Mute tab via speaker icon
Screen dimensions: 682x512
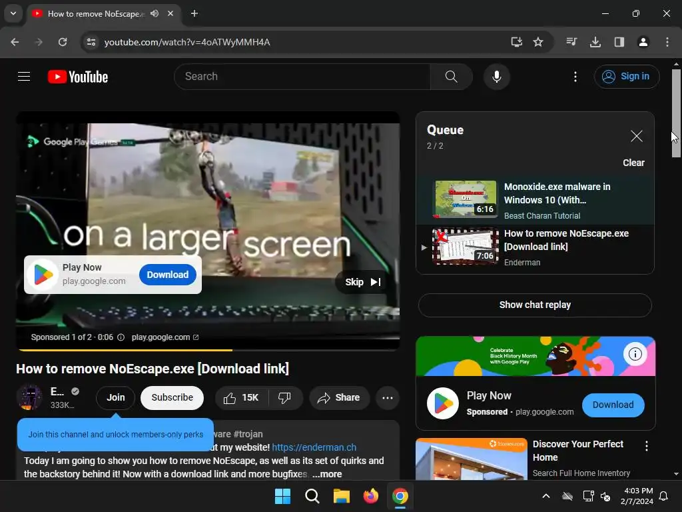(x=155, y=13)
